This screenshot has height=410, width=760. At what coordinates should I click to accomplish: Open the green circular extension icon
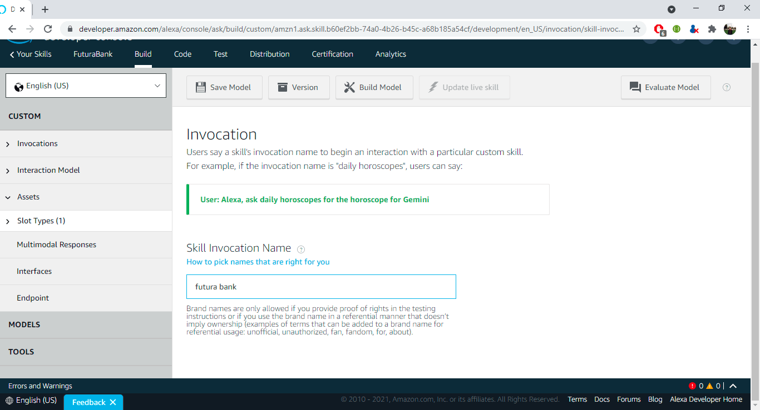coord(677,29)
